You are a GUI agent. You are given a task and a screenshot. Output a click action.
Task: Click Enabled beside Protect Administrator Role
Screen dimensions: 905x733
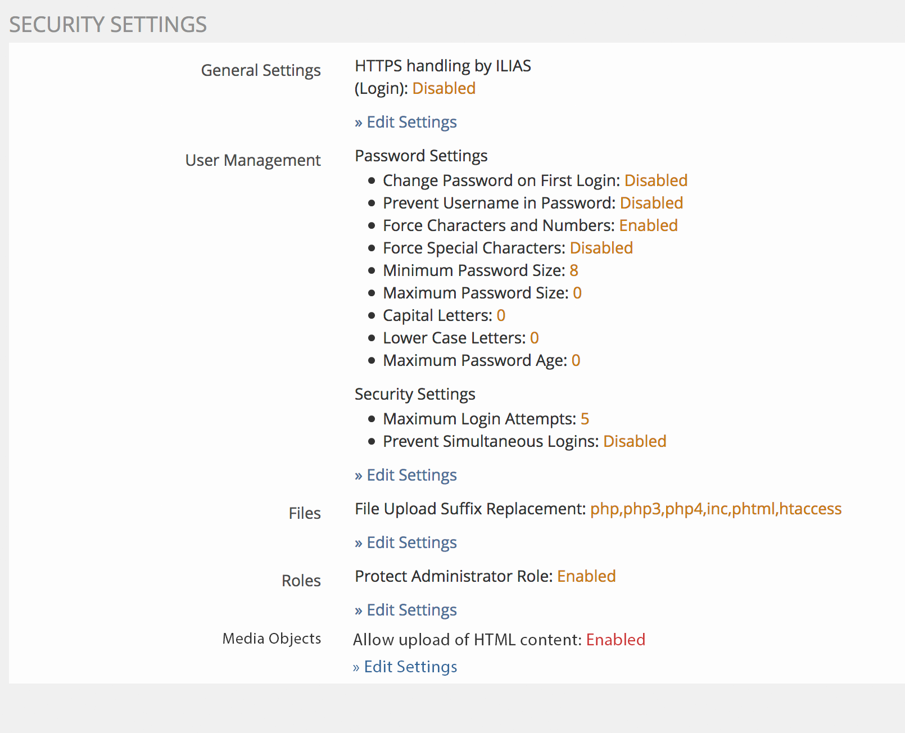(x=586, y=576)
